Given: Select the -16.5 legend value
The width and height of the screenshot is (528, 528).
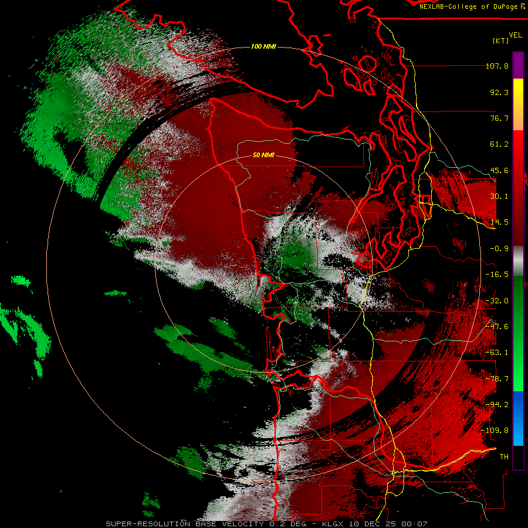Looking at the screenshot, I should pos(497,275).
